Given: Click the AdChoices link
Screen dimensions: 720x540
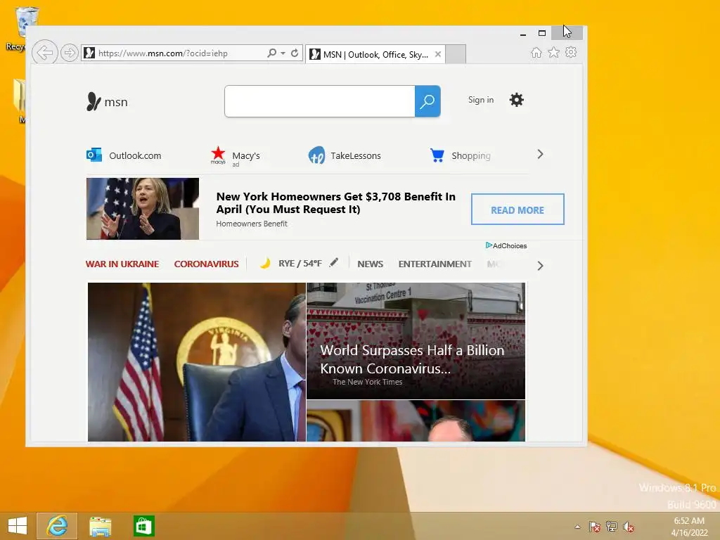Looking at the screenshot, I should coord(506,245).
